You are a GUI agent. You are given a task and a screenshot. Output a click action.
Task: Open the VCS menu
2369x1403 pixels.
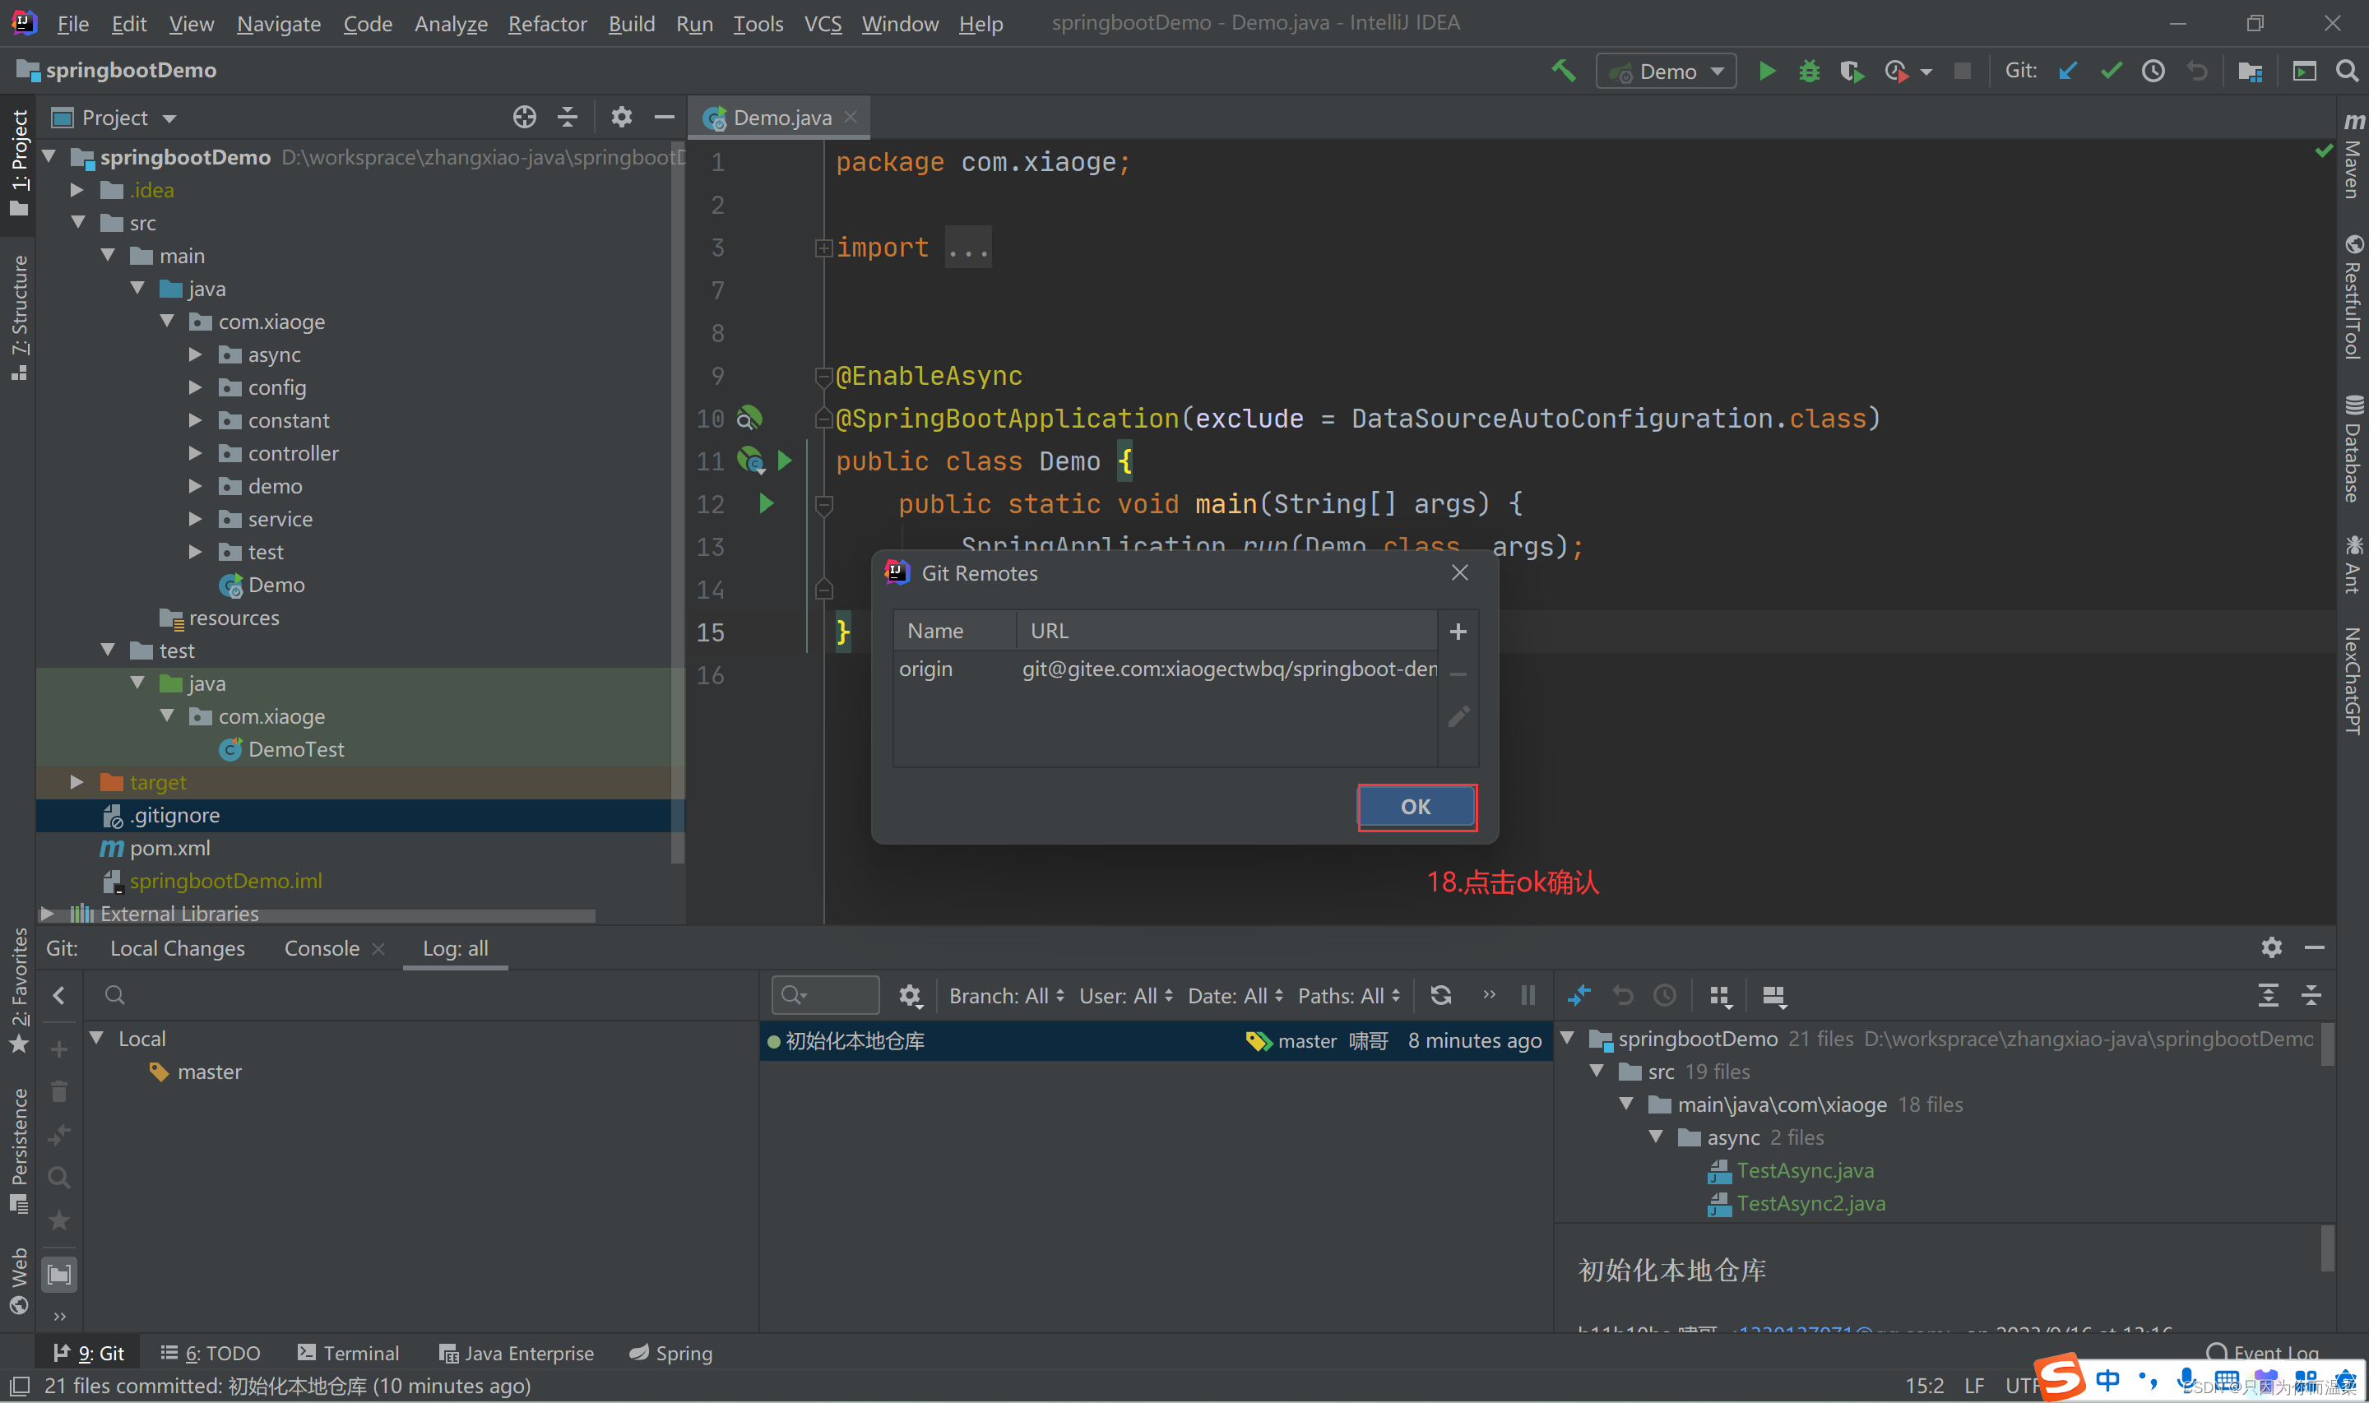pos(822,24)
